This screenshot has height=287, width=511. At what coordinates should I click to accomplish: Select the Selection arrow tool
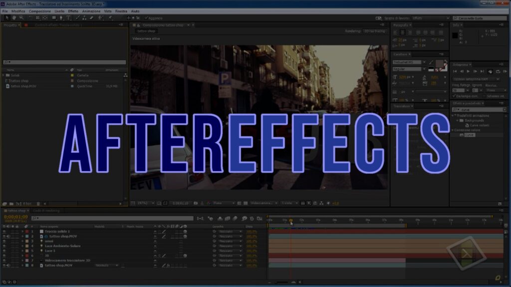pyautogui.click(x=7, y=18)
